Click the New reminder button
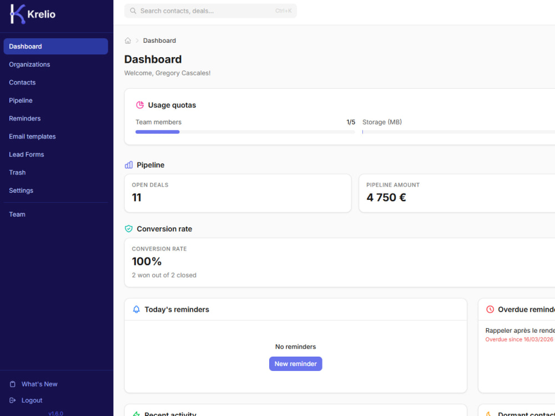 click(296, 364)
